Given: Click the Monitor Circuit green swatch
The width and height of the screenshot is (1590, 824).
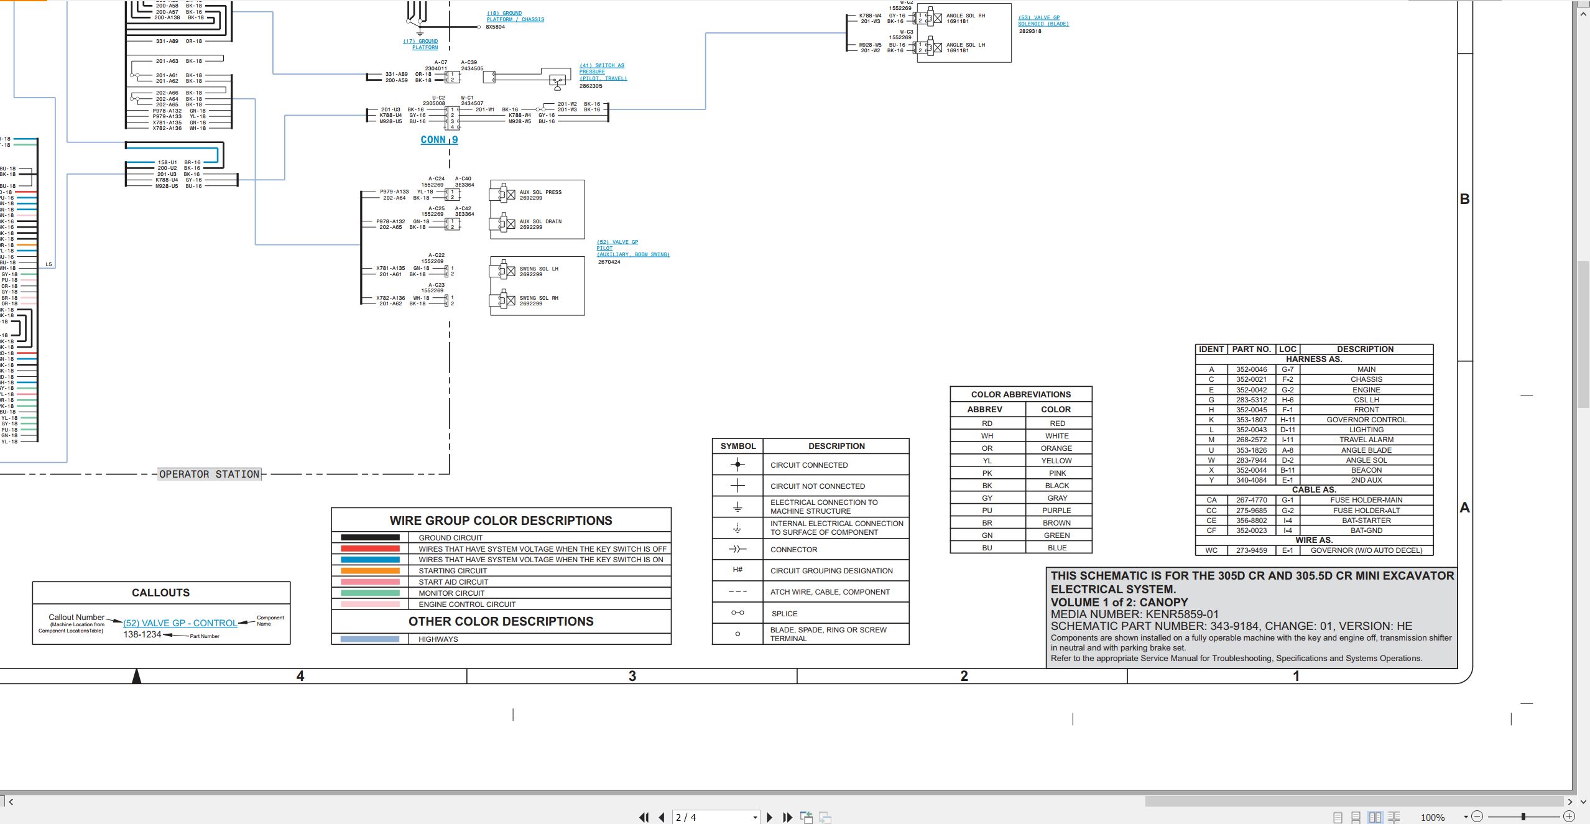Looking at the screenshot, I should click(x=370, y=593).
